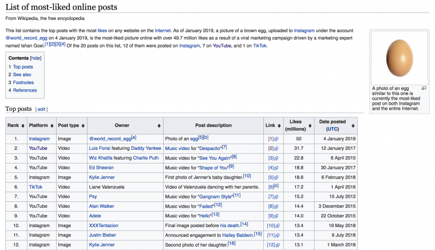Open the Internet link in intro

click(163, 30)
